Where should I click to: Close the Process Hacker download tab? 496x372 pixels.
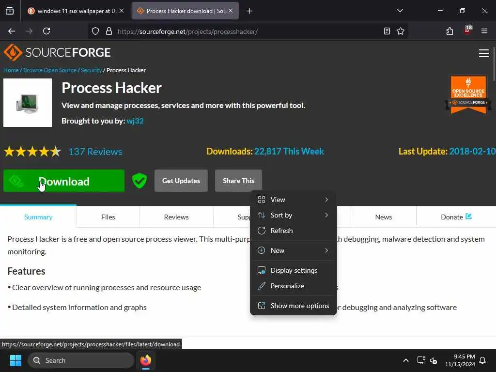point(231,11)
